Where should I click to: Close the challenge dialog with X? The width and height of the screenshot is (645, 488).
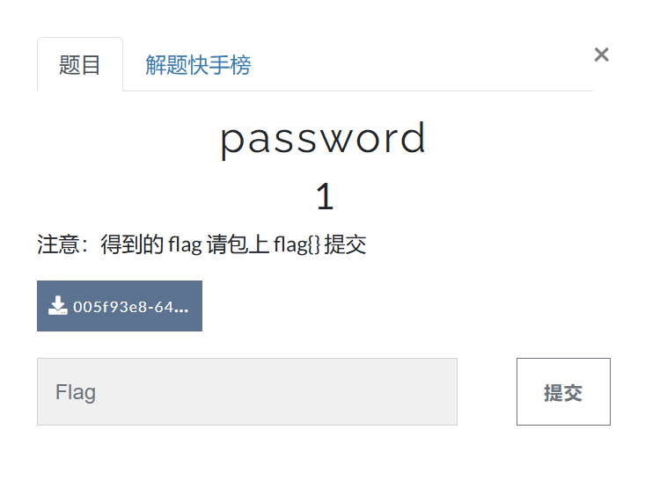click(601, 55)
